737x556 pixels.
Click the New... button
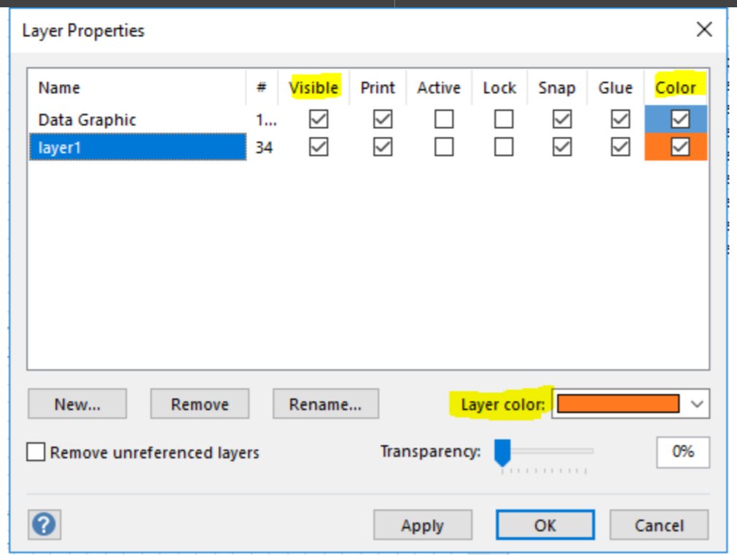[77, 404]
